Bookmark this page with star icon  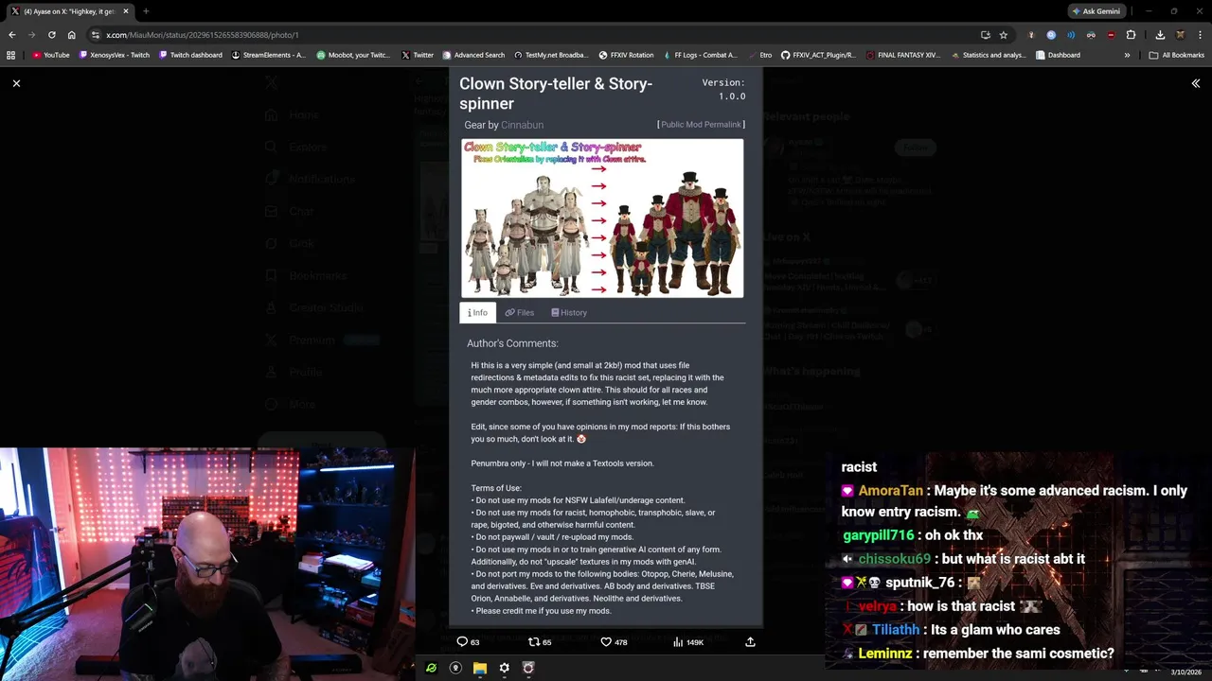point(1004,35)
